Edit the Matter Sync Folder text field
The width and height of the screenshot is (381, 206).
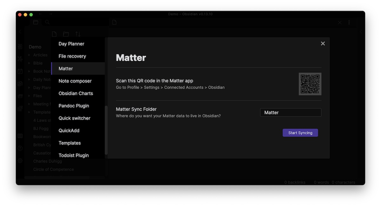(x=291, y=113)
